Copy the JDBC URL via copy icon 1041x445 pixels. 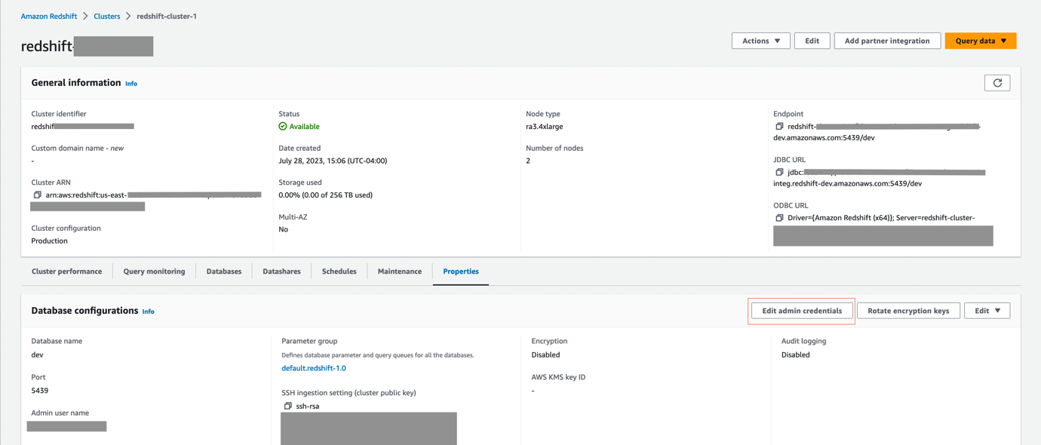(x=779, y=172)
